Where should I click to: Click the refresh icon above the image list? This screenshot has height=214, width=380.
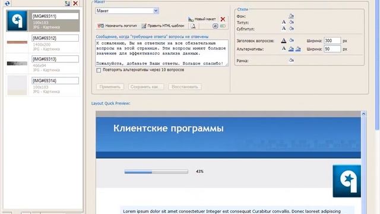[7, 4]
